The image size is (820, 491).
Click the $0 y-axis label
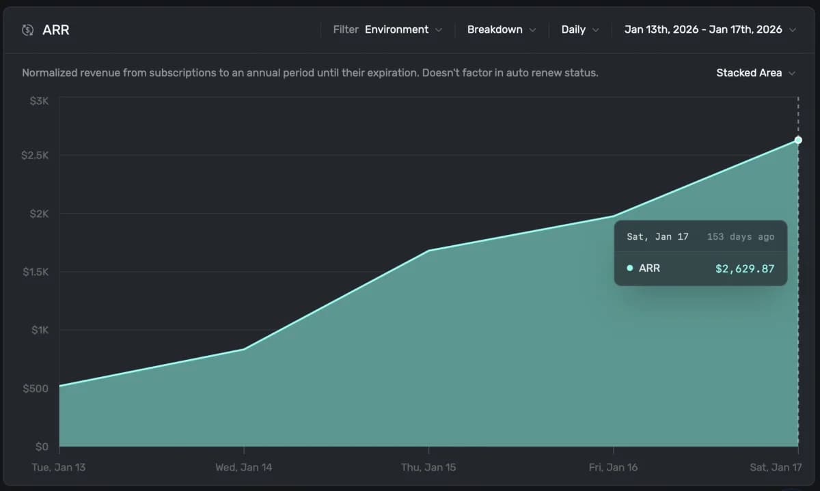pyautogui.click(x=42, y=447)
